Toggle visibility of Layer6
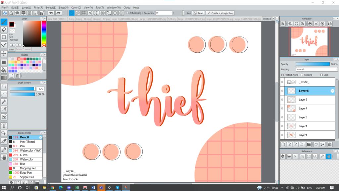This screenshot has width=339, height=191. pos(282,91)
